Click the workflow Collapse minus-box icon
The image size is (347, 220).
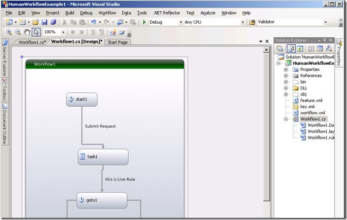pyautogui.click(x=81, y=32)
